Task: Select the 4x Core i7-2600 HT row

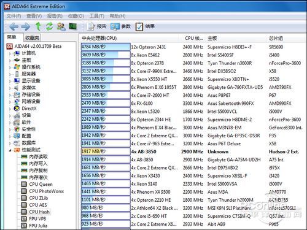Action: pyautogui.click(x=192, y=95)
